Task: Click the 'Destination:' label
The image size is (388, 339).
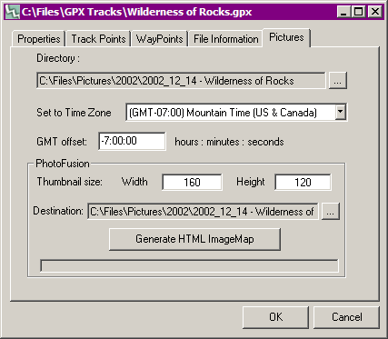Action: tap(58, 211)
